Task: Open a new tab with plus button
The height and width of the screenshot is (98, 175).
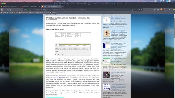Action: tap(63, 7)
